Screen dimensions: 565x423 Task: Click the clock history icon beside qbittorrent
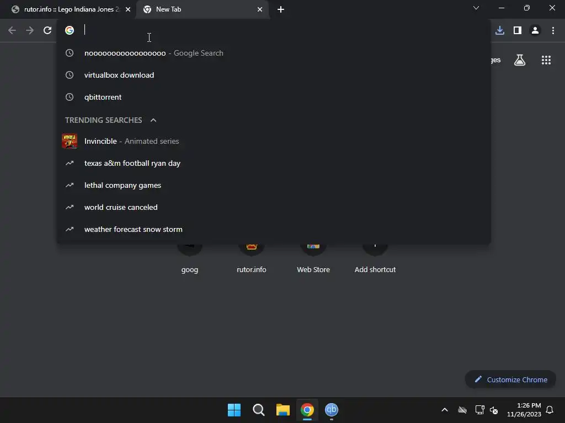(70, 97)
